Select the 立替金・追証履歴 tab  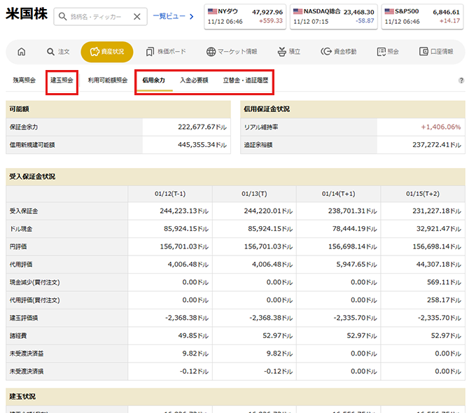(245, 80)
